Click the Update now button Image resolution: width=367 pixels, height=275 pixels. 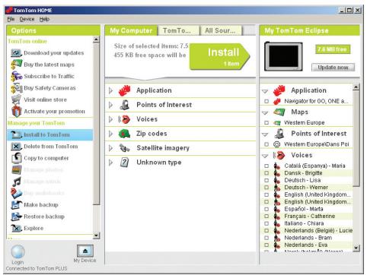tap(333, 68)
